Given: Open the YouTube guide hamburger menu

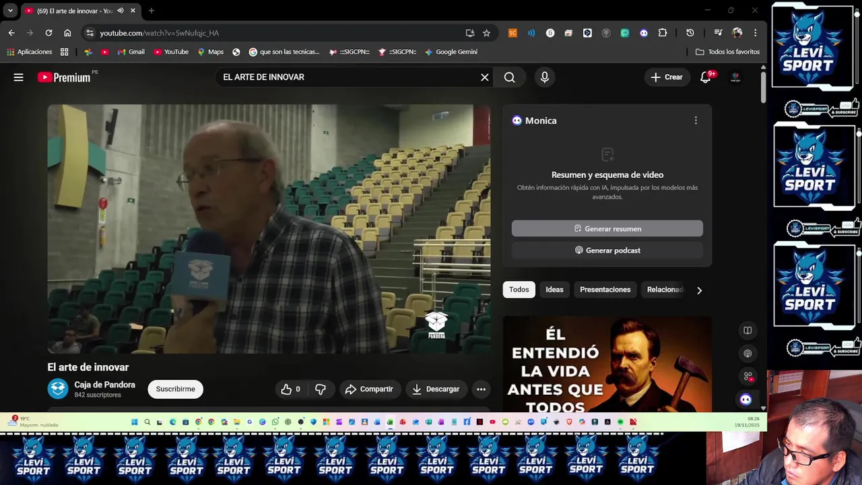Looking at the screenshot, I should pos(18,77).
